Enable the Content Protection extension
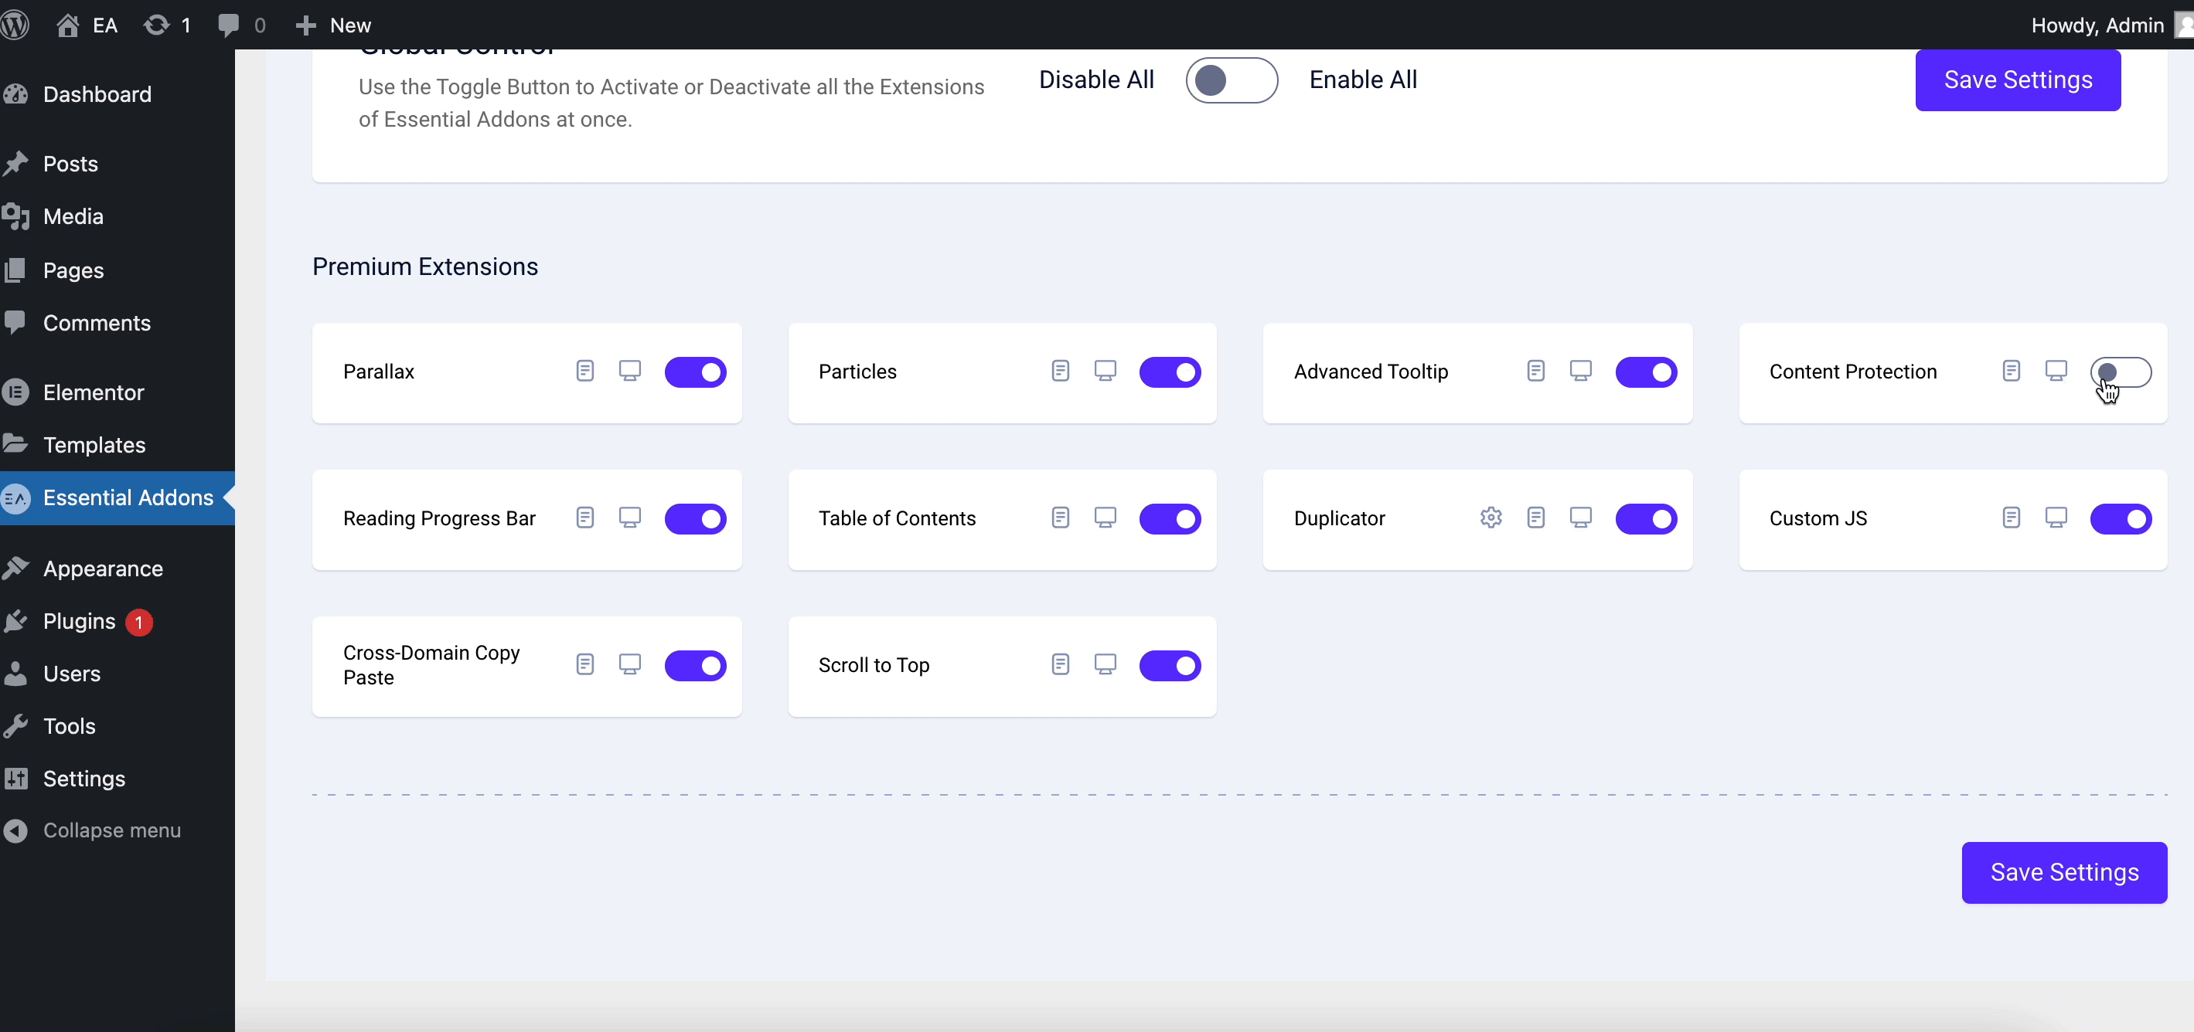 [x=2121, y=371]
